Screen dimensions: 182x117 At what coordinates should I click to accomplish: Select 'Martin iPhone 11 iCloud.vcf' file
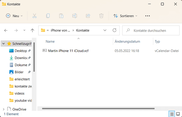pos(68,51)
